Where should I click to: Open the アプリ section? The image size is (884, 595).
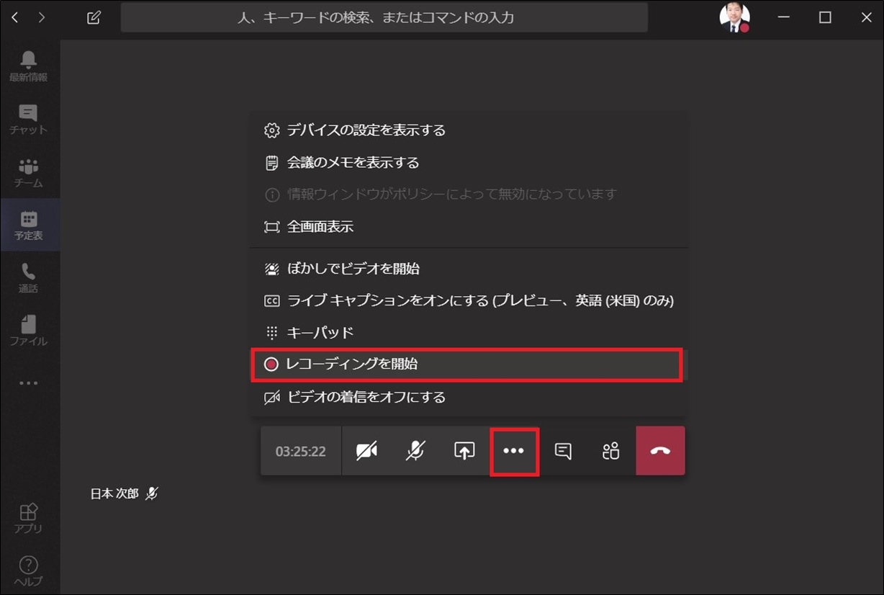tap(29, 515)
